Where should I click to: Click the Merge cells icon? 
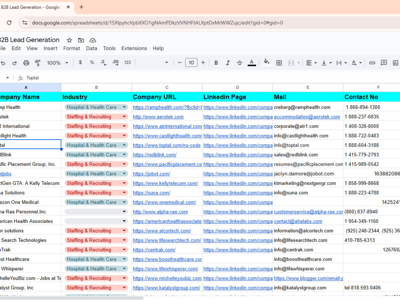coord(291,63)
